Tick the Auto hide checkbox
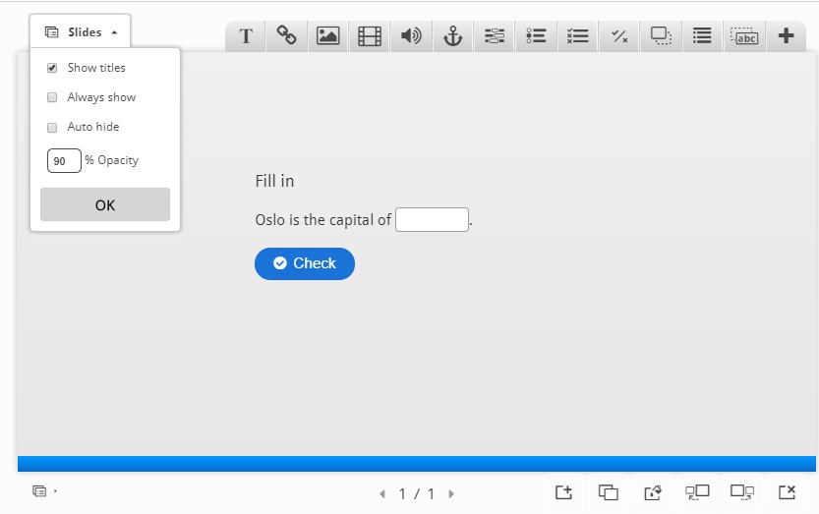 click(x=52, y=127)
